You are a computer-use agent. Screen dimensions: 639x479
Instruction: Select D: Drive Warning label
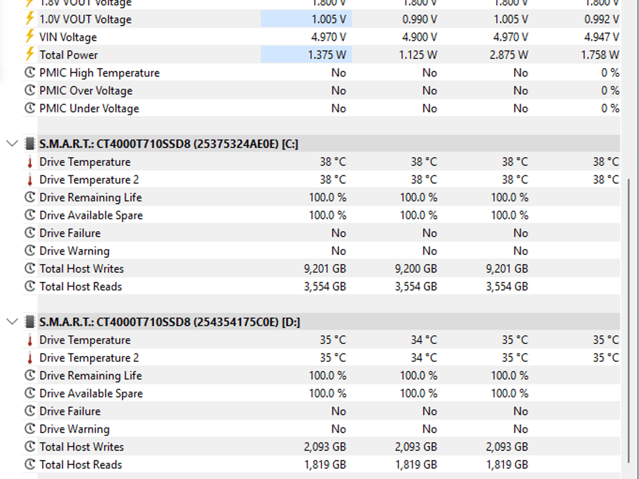pos(74,429)
